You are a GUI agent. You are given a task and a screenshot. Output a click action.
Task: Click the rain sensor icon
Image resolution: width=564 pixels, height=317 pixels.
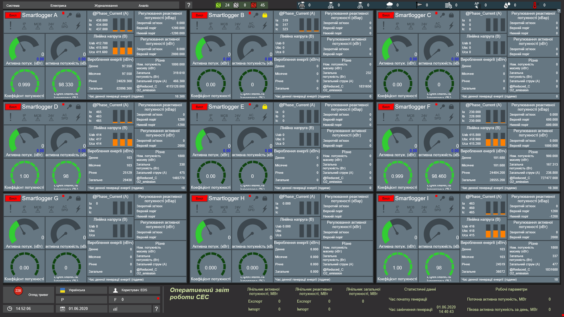(390, 5)
